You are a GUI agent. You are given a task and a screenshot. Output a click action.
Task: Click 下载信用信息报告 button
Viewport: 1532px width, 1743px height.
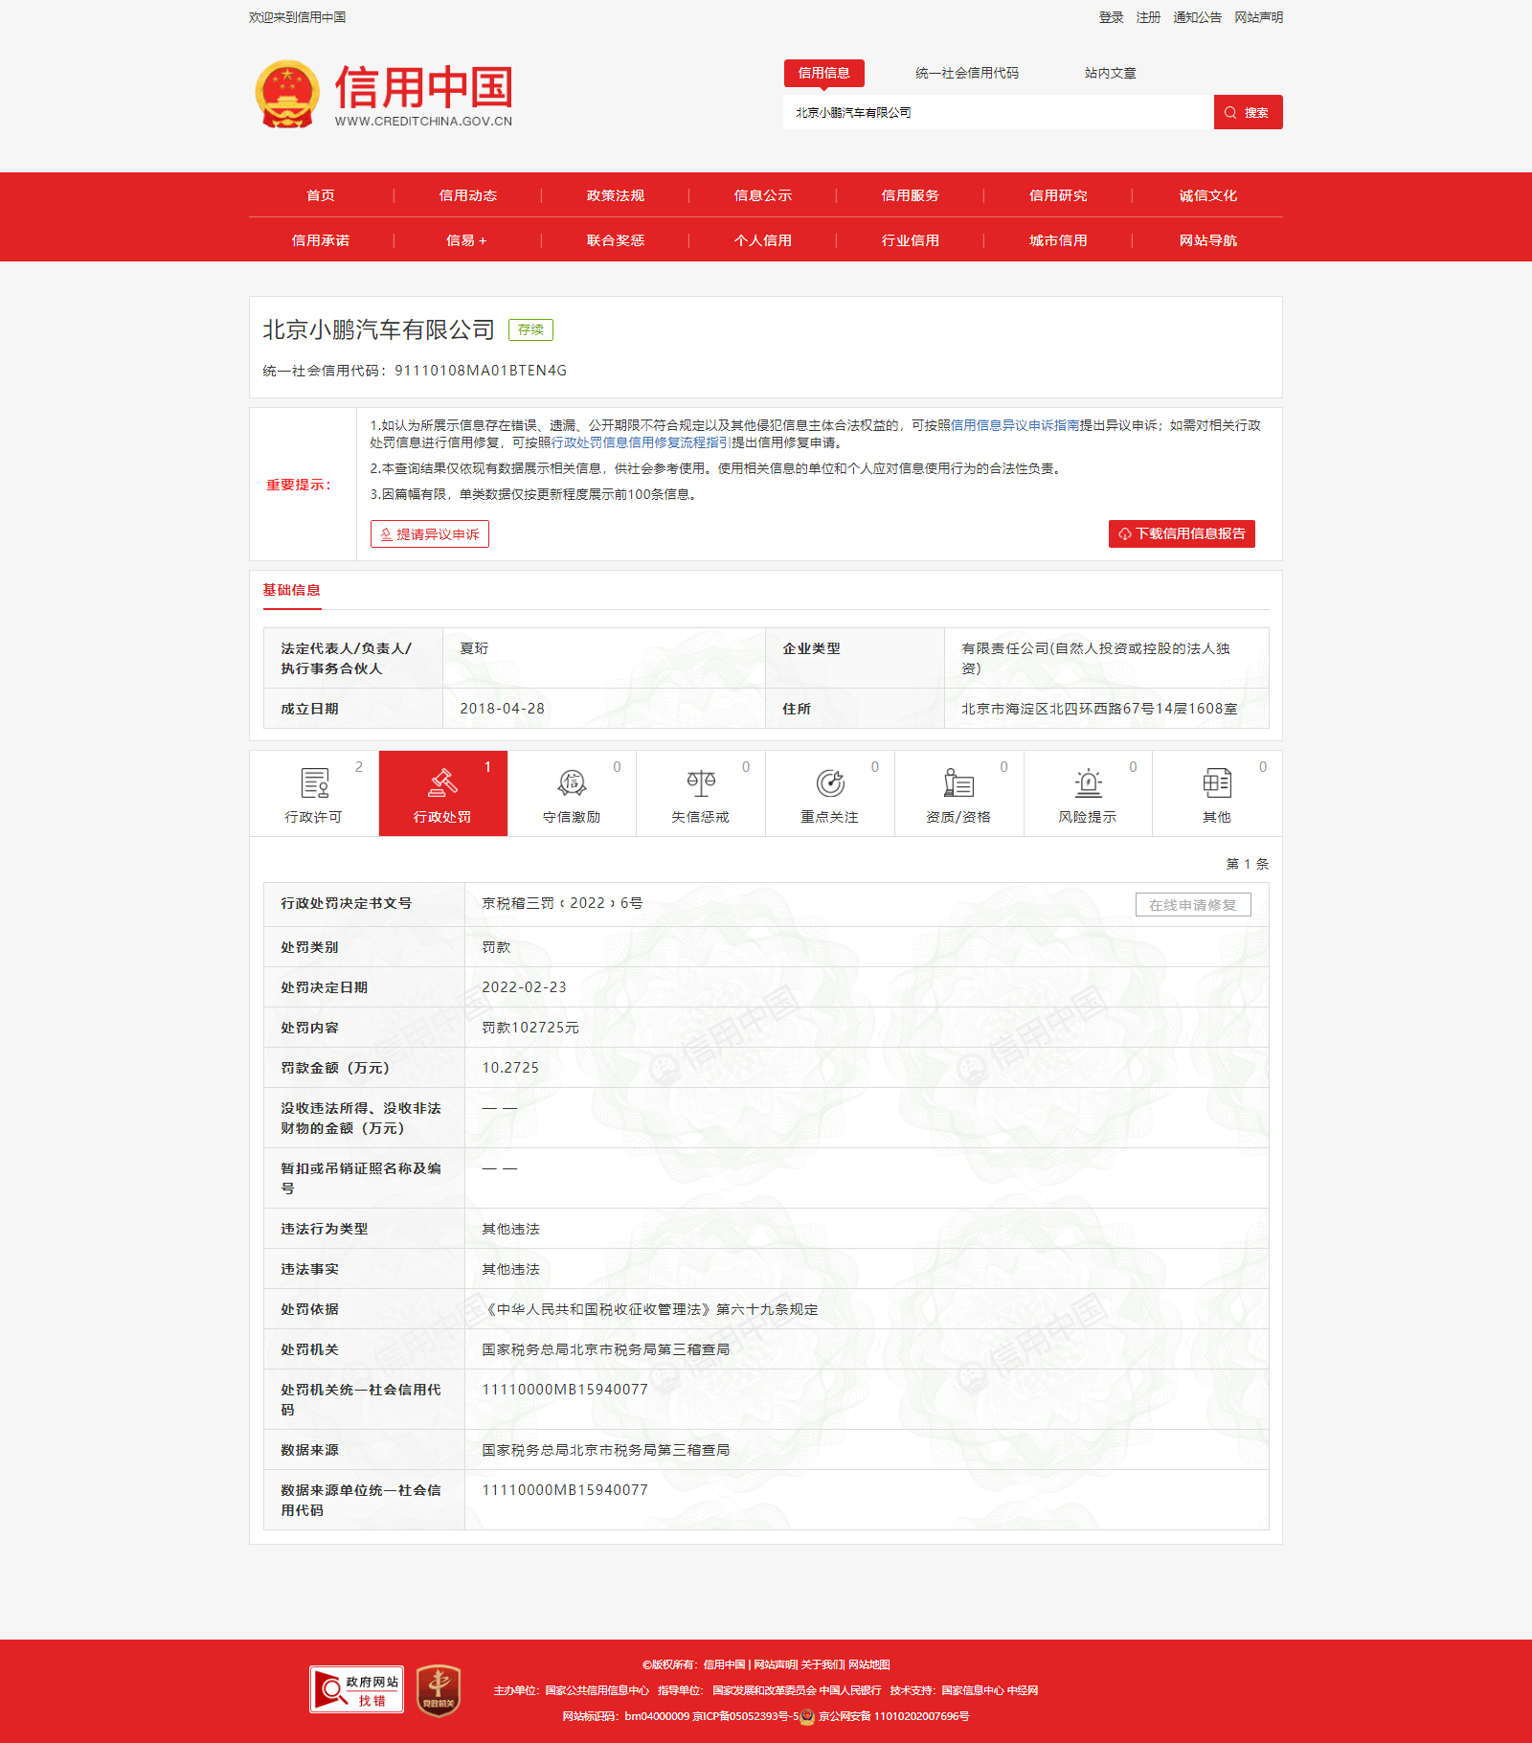point(1182,533)
